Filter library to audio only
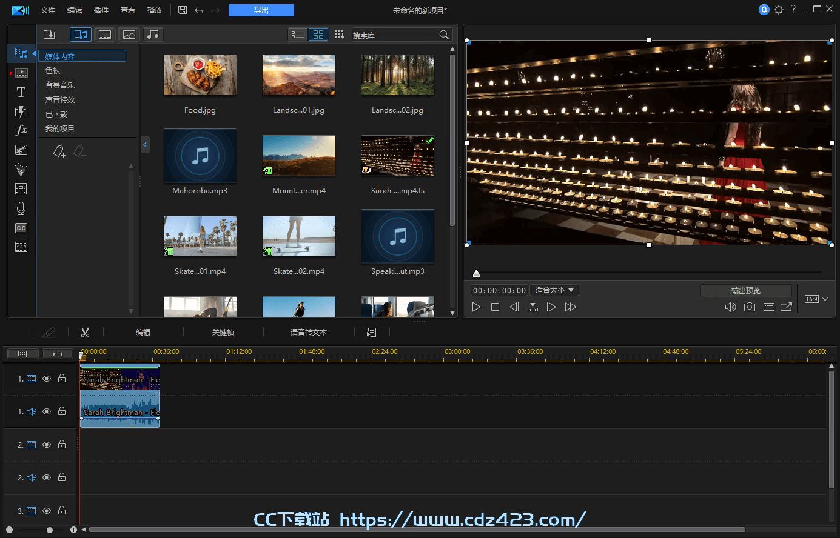Viewport: 840px width, 538px height. tap(153, 35)
